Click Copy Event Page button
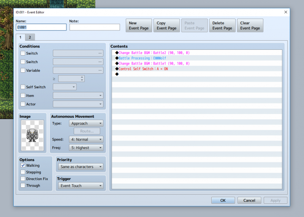The width and height of the screenshot is (304, 217). (x=166, y=25)
